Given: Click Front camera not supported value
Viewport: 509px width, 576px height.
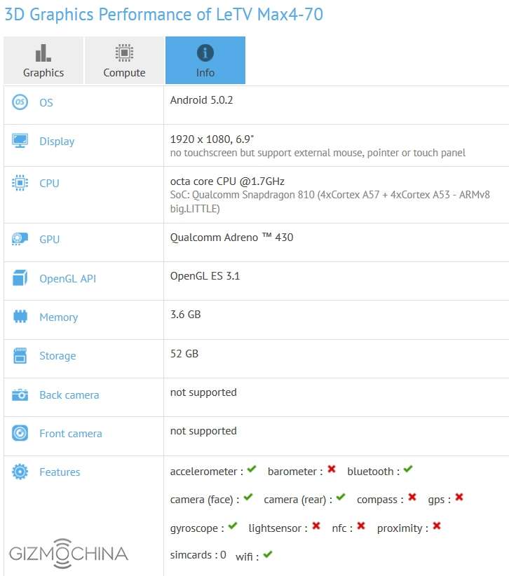Looking at the screenshot, I should [203, 431].
